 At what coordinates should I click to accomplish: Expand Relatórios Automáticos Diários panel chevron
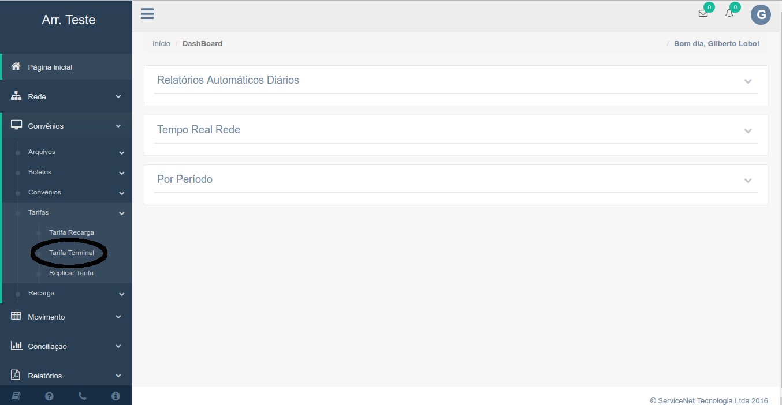748,81
